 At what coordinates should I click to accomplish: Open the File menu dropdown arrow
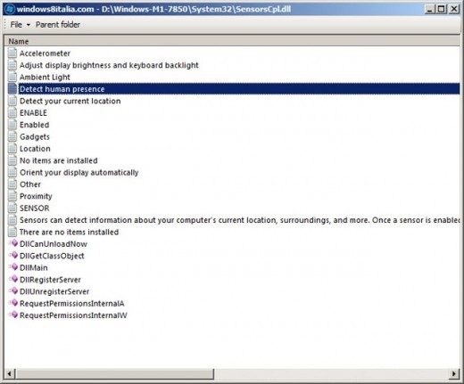pos(29,25)
